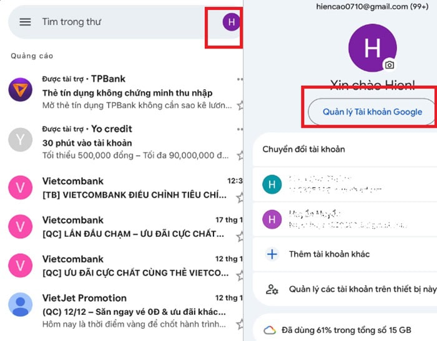Click the manage accounts person-gear icon
This screenshot has width=437, height=341.
(272, 289)
